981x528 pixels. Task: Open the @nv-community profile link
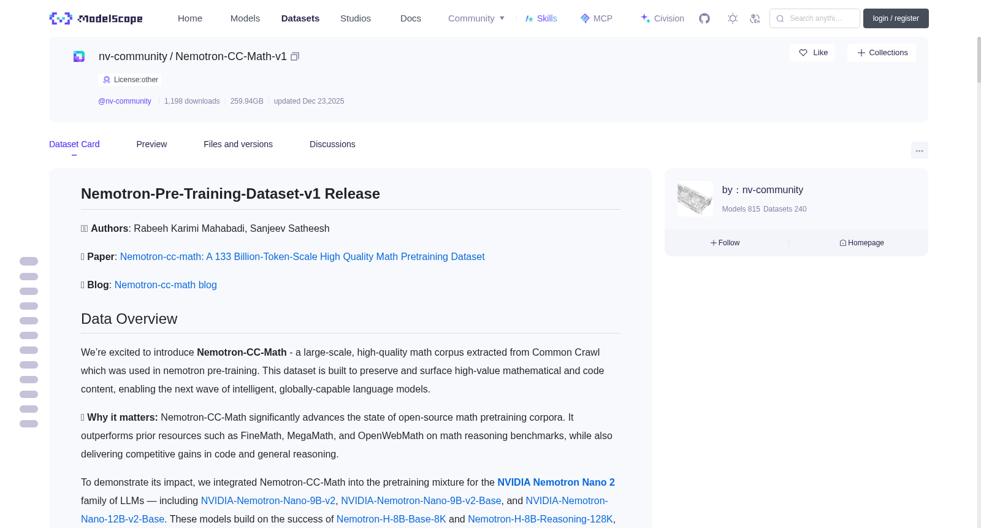click(x=124, y=101)
